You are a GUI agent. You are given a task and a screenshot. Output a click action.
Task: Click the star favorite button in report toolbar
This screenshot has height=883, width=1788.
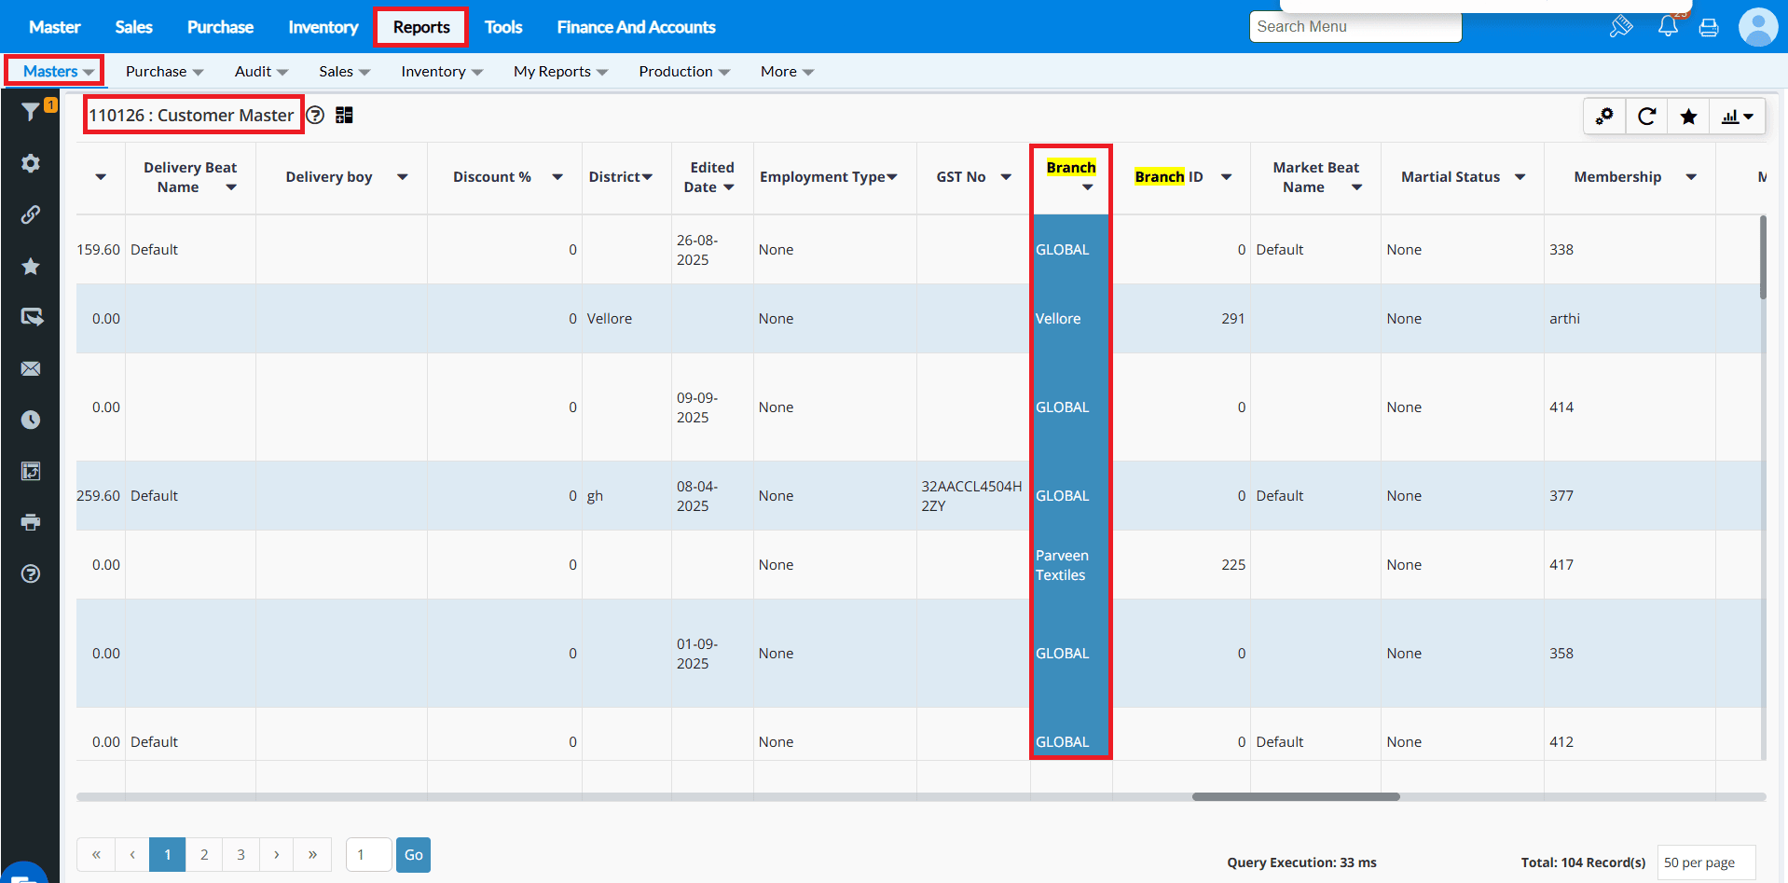pos(1688,117)
